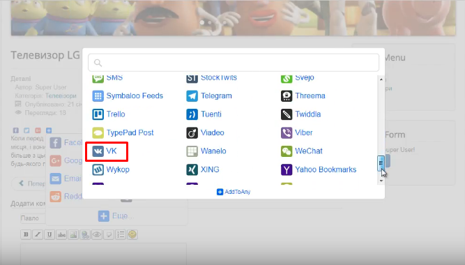Image resolution: width=465 pixels, height=265 pixels.
Task: Click the Symbaloo Feeds icon
Action: [x=98, y=96]
